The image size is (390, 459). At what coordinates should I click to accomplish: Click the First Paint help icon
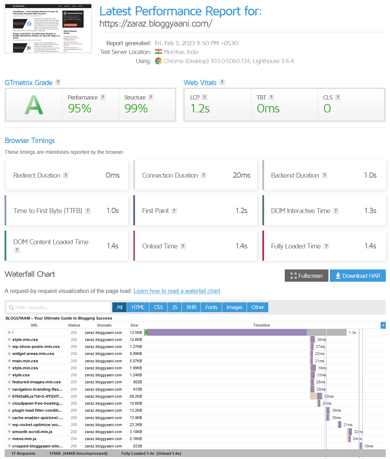[x=174, y=211]
